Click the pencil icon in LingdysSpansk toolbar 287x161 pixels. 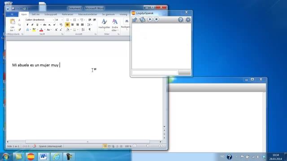(135, 20)
